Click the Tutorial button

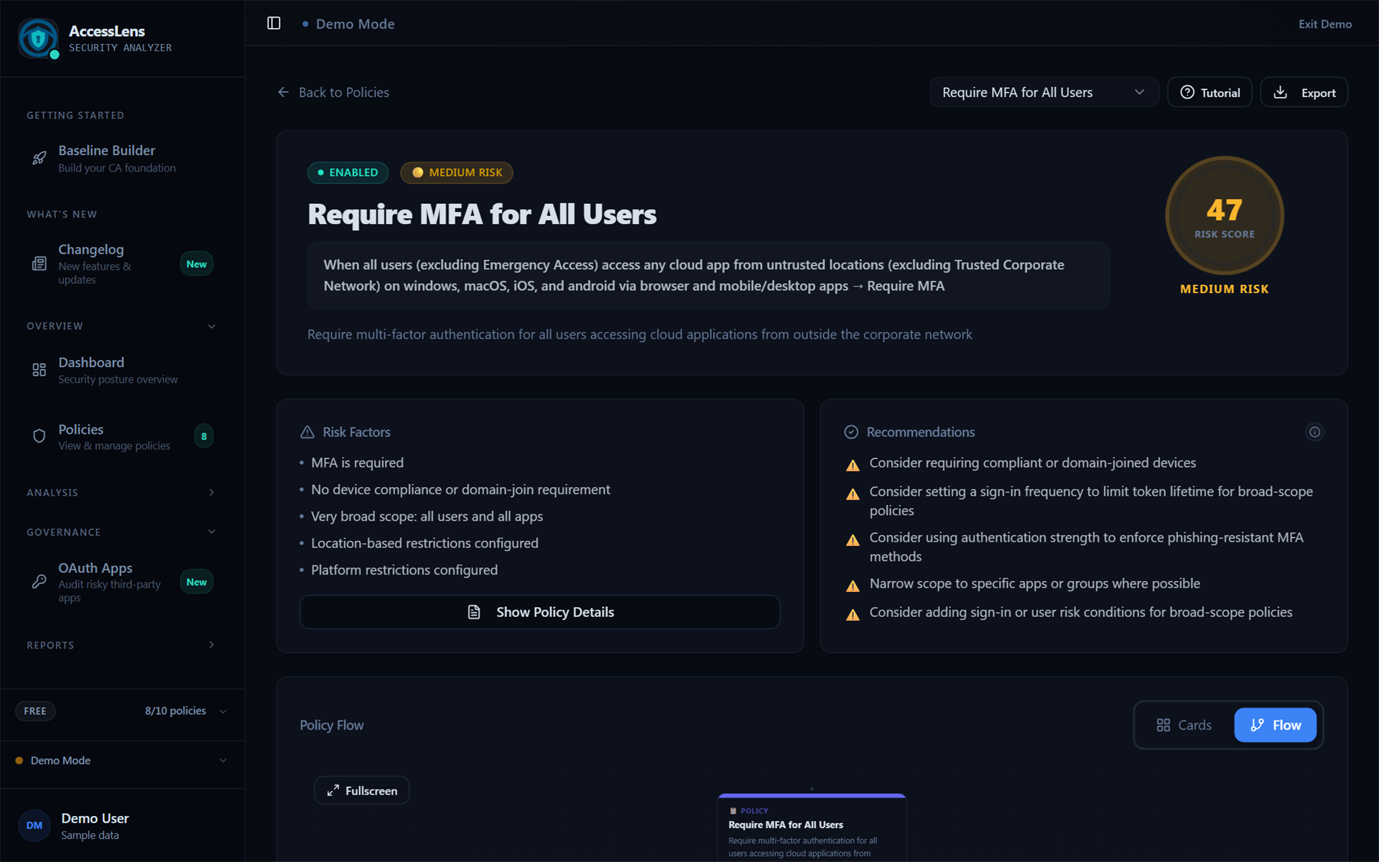click(1209, 92)
